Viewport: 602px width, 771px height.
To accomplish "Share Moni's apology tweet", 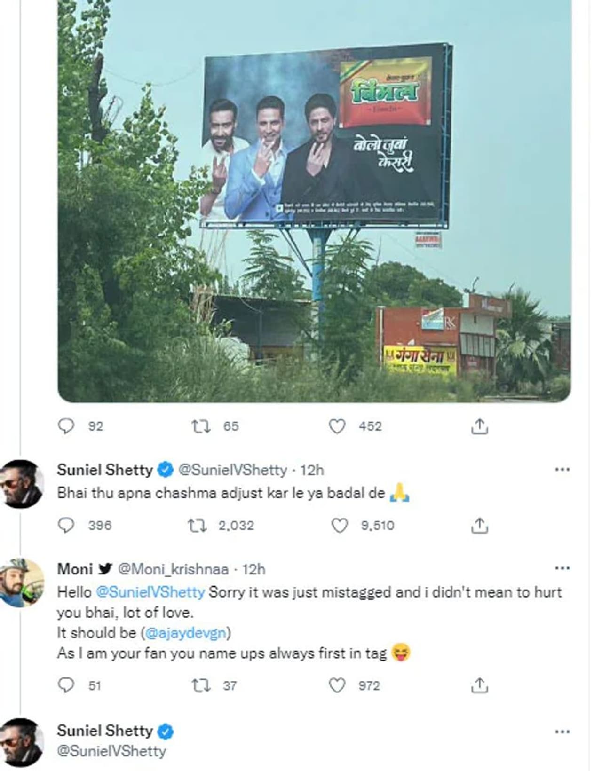I will (479, 685).
